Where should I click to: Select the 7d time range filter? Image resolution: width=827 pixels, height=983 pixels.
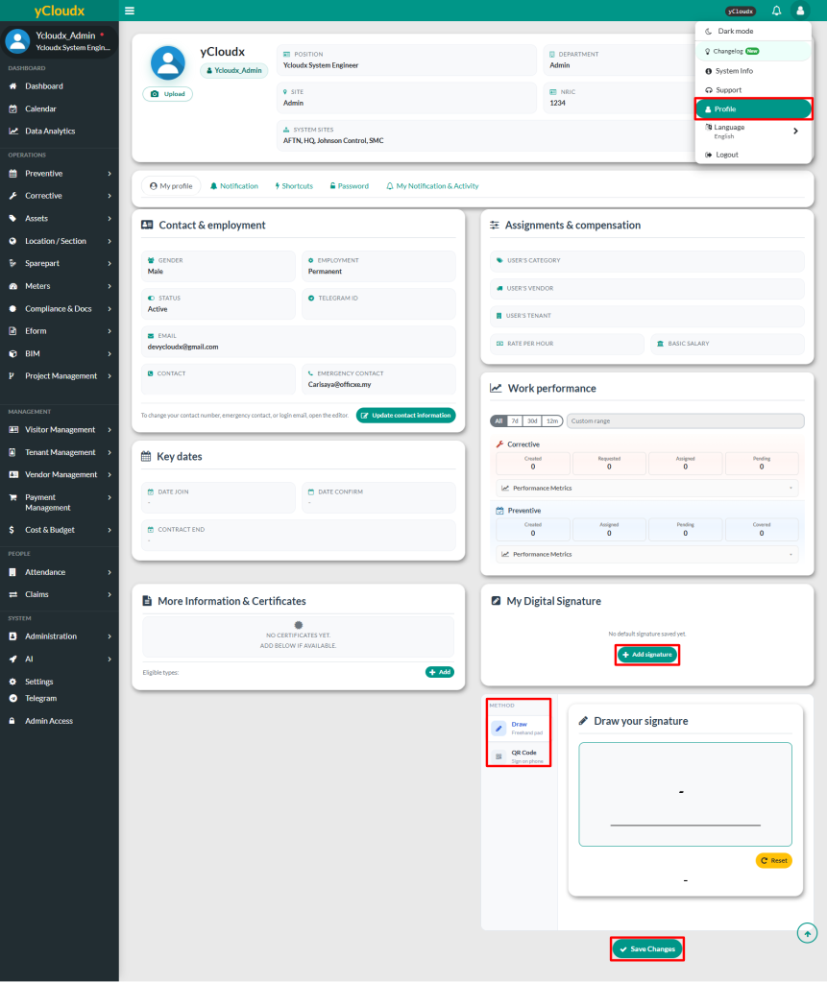tap(515, 420)
